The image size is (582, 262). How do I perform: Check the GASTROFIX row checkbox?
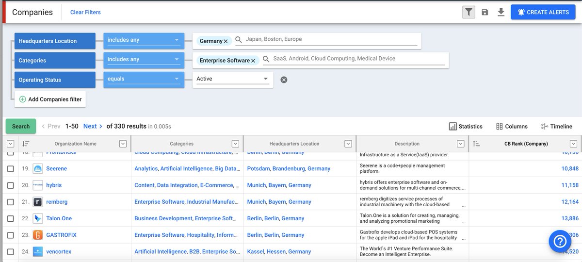coord(10,235)
